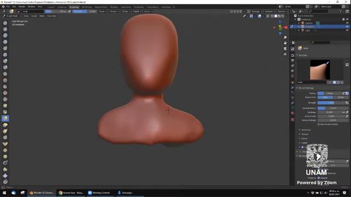
Task: Select the Clay Strips brush tool
Action: 5,42
